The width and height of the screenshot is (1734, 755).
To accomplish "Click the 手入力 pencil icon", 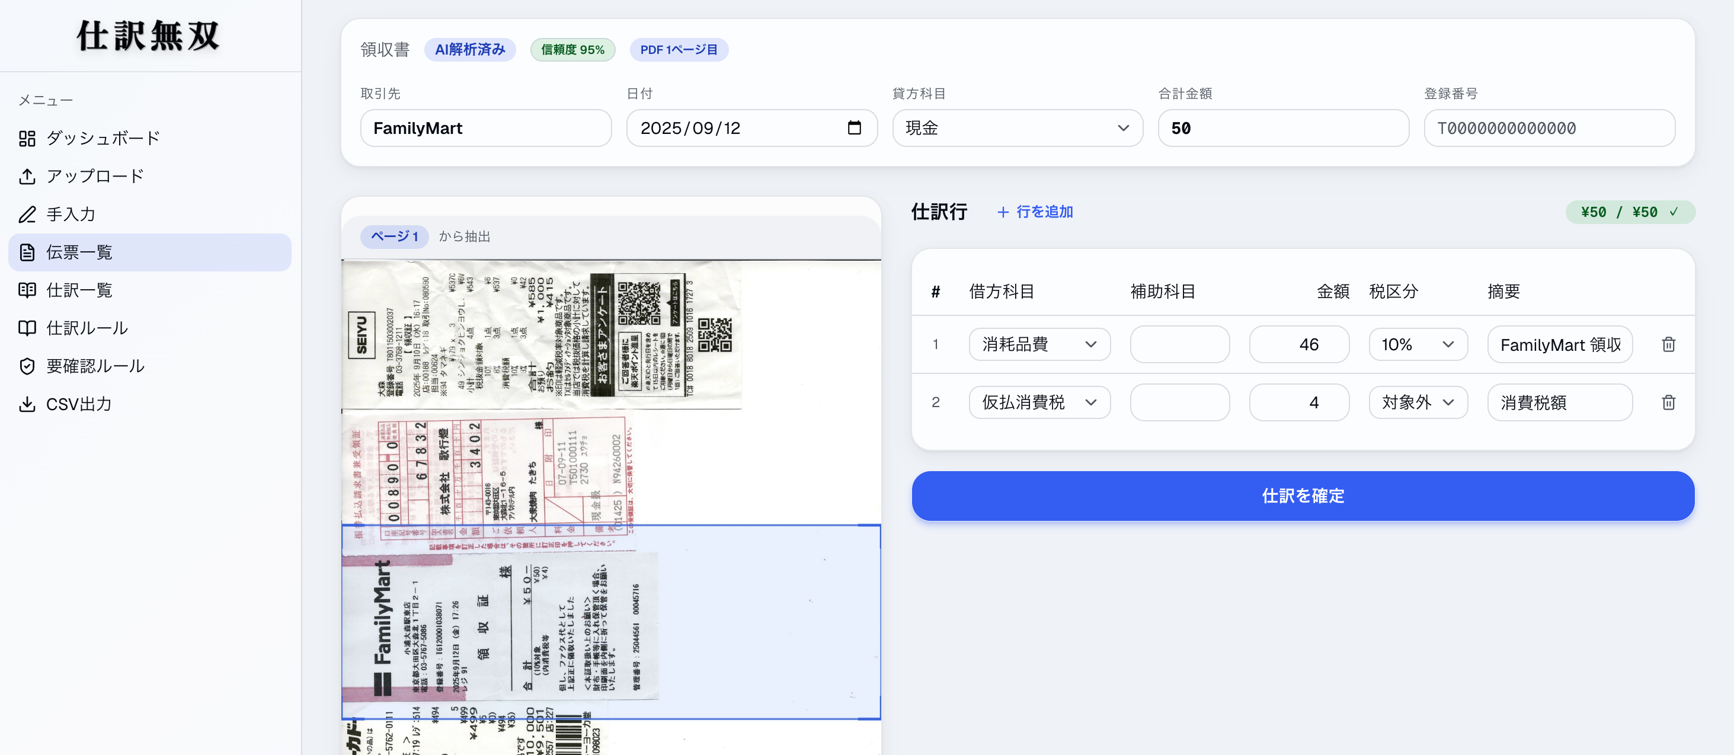I will [x=27, y=214].
